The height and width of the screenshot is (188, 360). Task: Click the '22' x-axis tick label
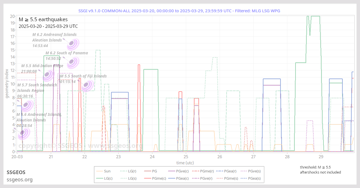(85, 157)
